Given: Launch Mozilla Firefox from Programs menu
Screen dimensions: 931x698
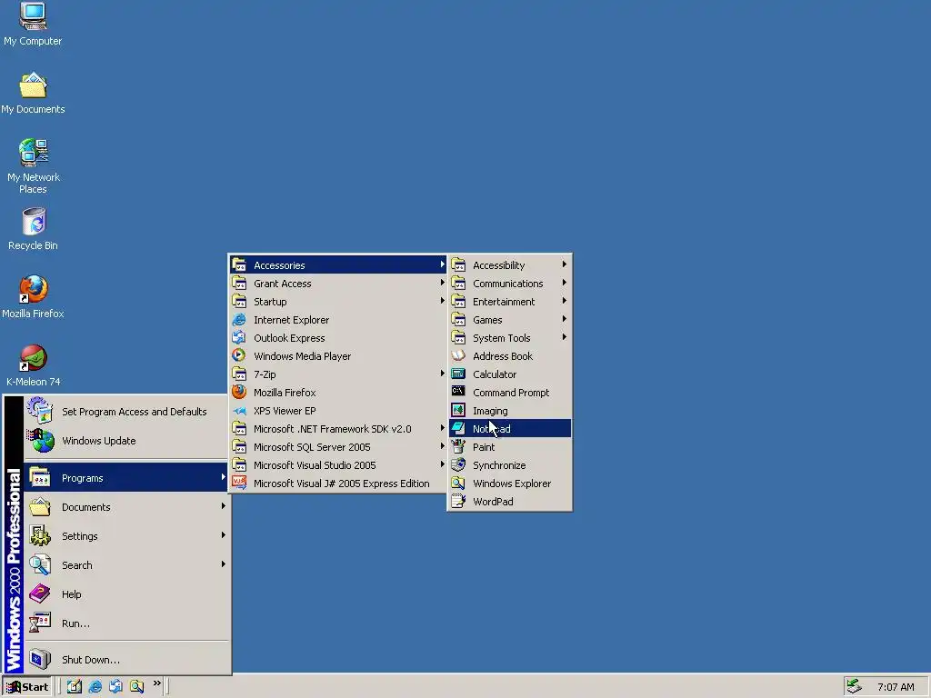Looking at the screenshot, I should (338, 393).
